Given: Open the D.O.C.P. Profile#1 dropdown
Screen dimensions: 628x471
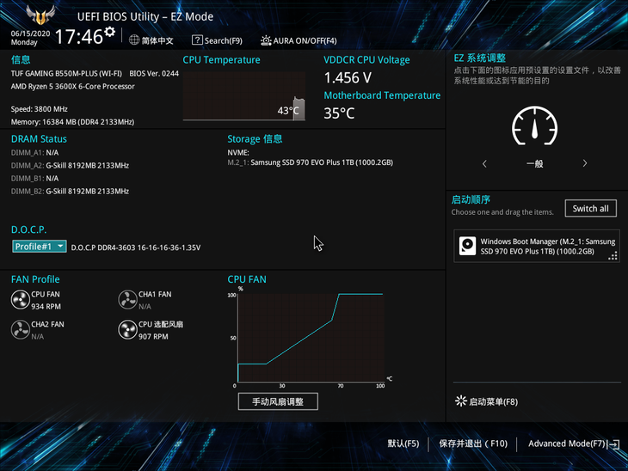Looking at the screenshot, I should point(39,247).
